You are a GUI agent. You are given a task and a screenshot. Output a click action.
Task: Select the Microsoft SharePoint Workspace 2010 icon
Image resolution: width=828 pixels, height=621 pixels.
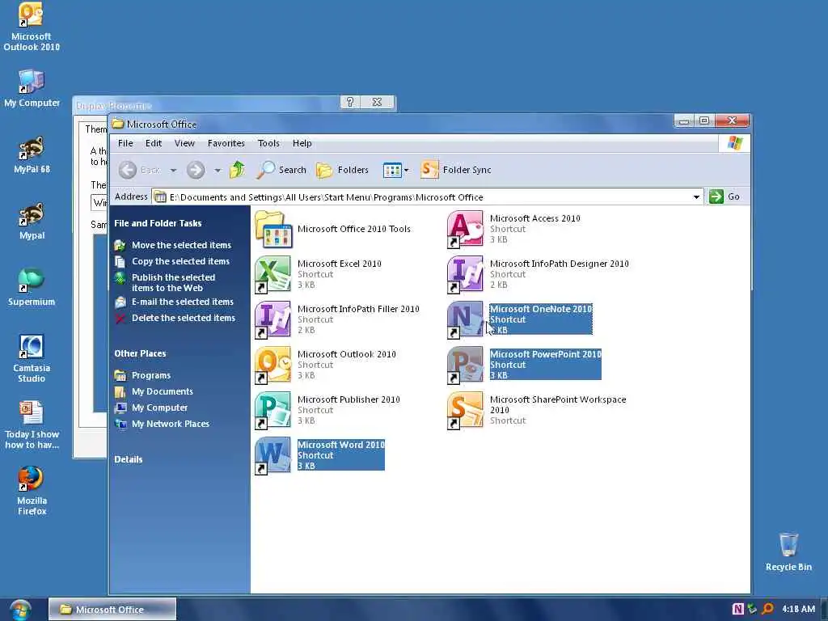tap(465, 411)
